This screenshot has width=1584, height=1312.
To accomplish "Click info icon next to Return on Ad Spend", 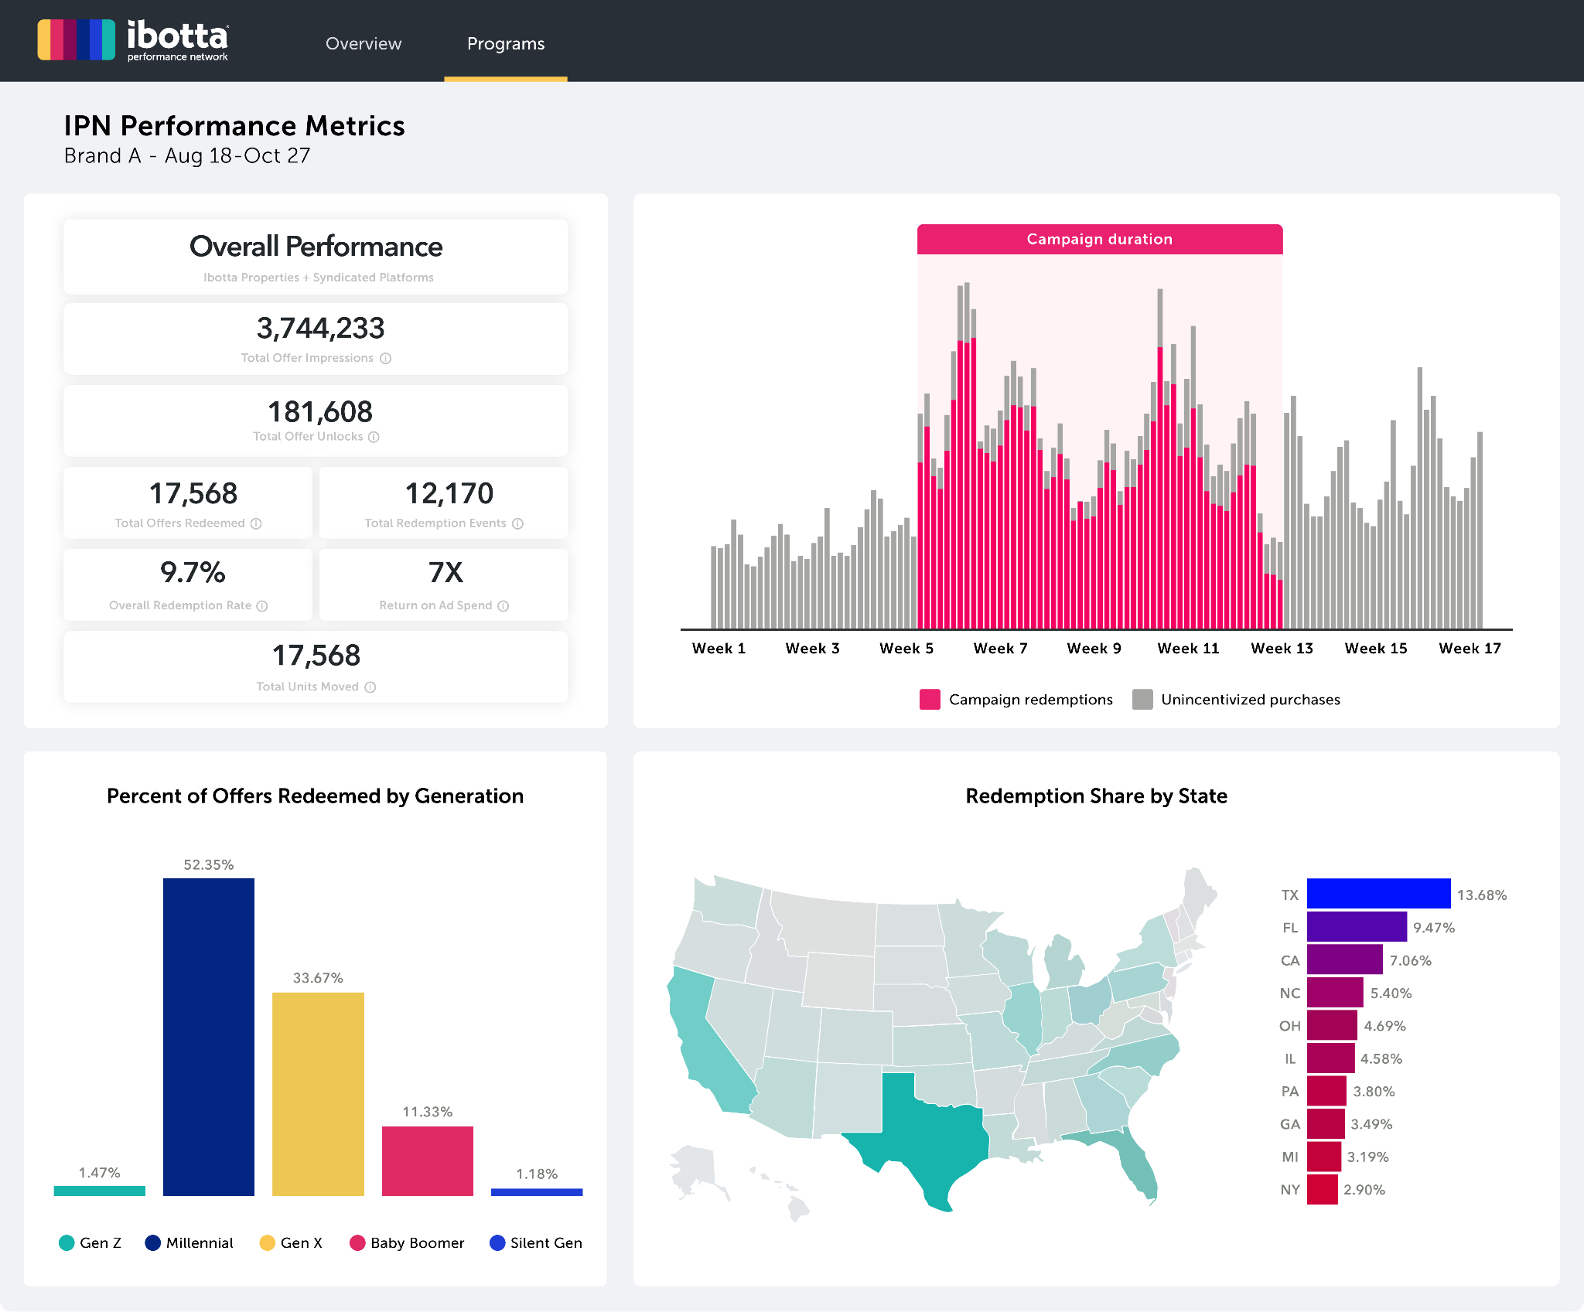I will pos(504,606).
